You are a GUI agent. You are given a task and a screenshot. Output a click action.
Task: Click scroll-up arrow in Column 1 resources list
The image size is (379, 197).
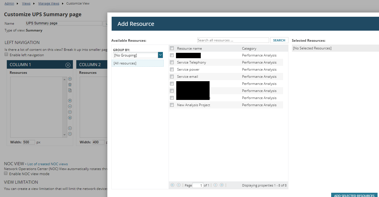pyautogui.click(x=64, y=79)
